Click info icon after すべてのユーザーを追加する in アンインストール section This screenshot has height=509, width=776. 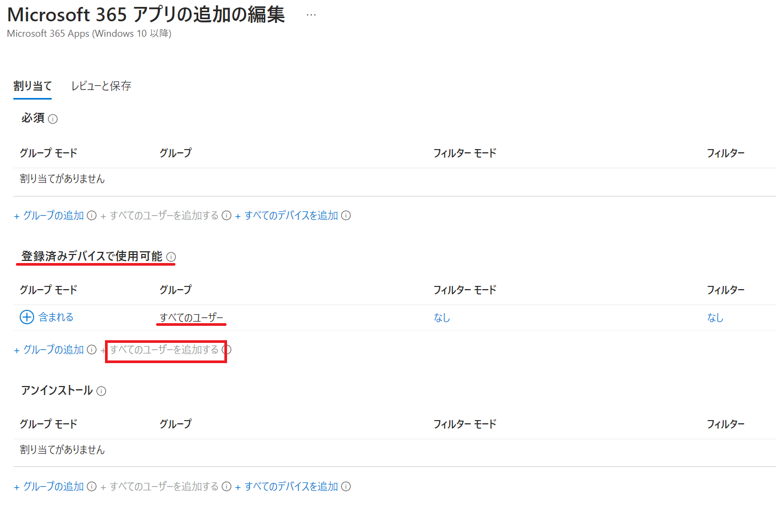coord(227,487)
